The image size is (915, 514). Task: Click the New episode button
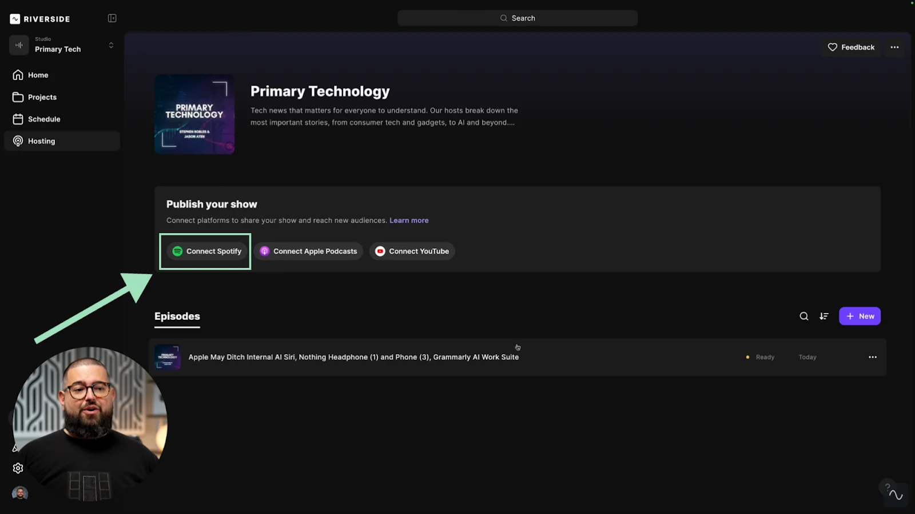tap(860, 316)
